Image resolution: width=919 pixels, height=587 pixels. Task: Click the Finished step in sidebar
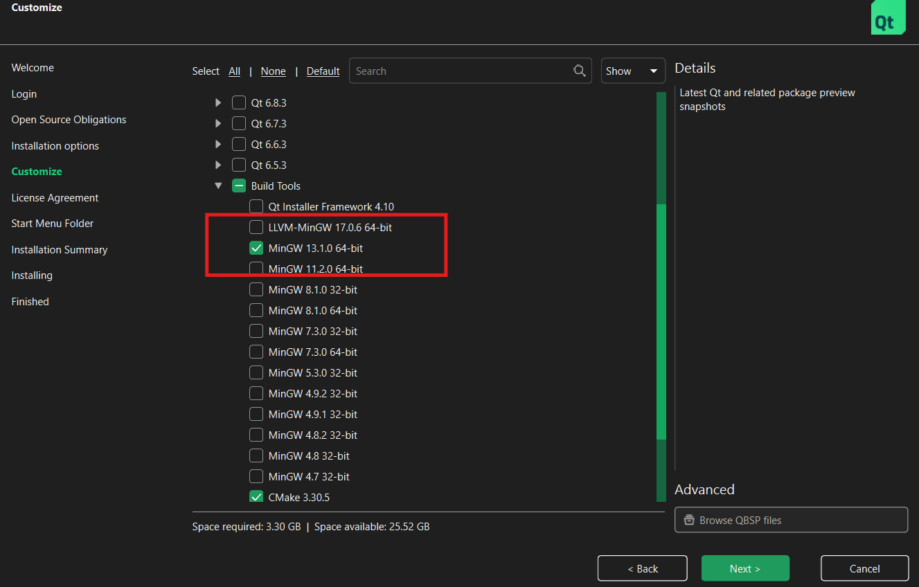[x=30, y=301]
